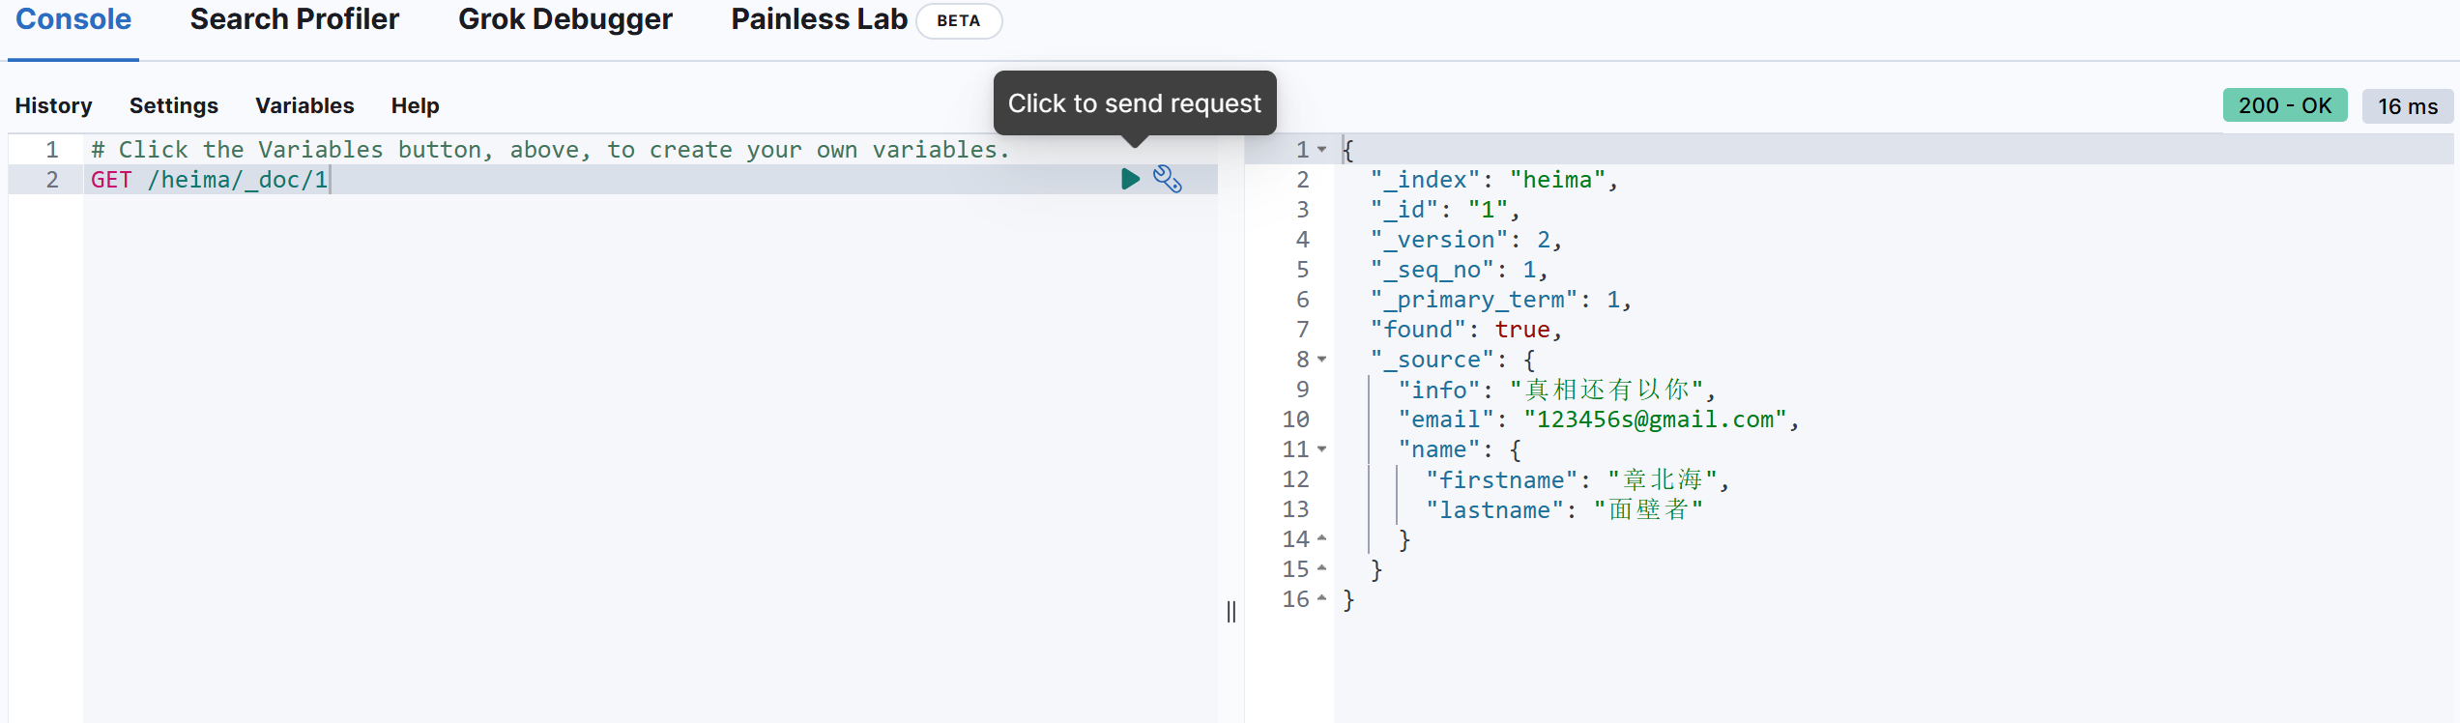Select the Console tab
The width and height of the screenshot is (2460, 723).
73,19
